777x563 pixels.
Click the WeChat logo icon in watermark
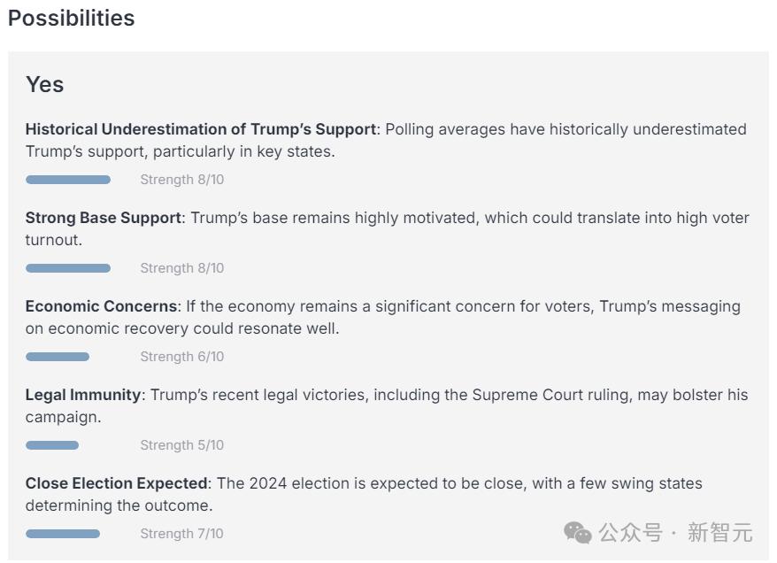point(578,532)
